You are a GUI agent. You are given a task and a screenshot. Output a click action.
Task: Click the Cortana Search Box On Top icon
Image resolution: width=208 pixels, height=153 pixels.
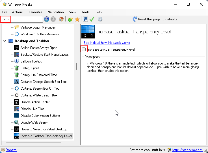(17, 88)
